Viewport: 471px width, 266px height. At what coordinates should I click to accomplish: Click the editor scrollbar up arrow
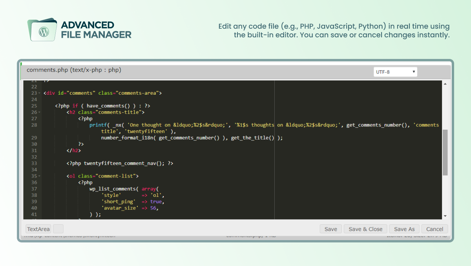click(x=445, y=84)
